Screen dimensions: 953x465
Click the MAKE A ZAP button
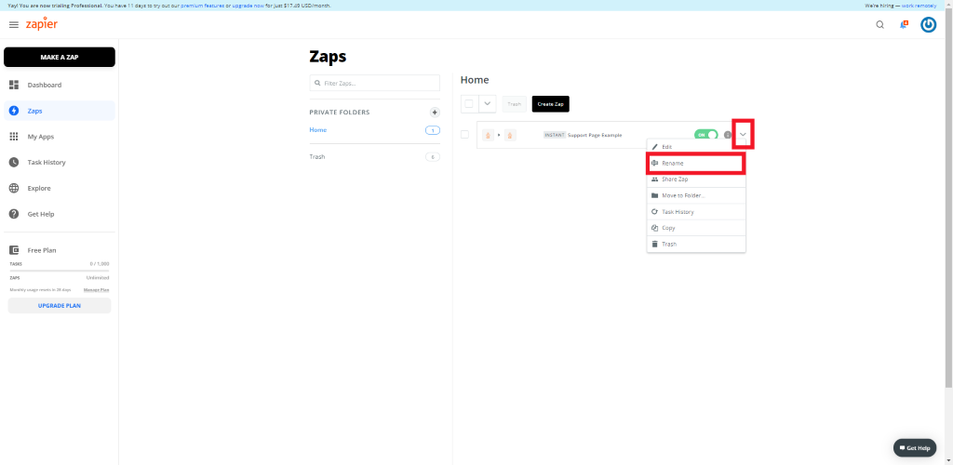(60, 57)
